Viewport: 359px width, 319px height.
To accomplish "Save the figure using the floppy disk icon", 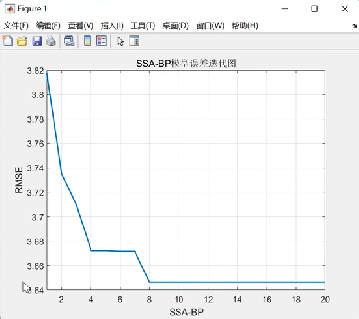I will point(37,41).
